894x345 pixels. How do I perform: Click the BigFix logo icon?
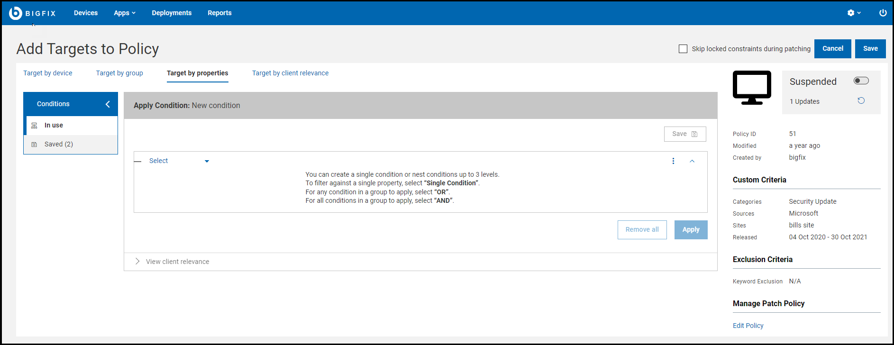tap(16, 13)
